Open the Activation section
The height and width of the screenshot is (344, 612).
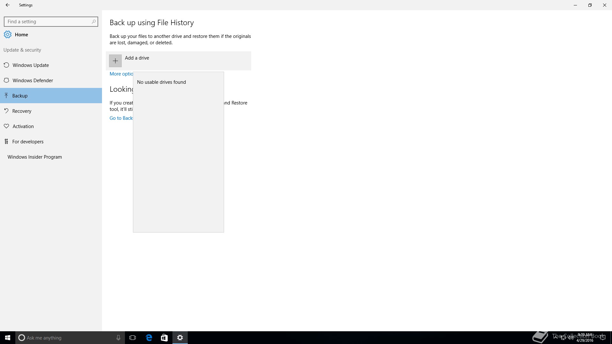51,126
